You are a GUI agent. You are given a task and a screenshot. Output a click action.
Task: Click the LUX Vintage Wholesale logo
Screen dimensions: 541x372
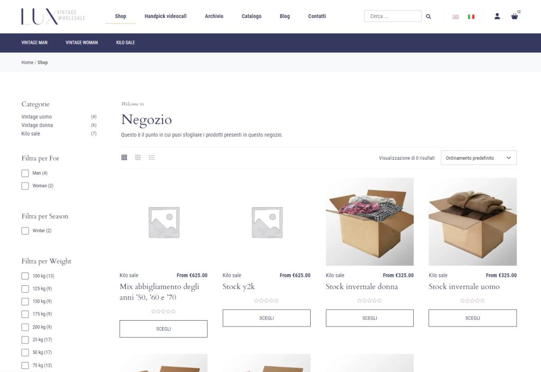pyautogui.click(x=53, y=16)
